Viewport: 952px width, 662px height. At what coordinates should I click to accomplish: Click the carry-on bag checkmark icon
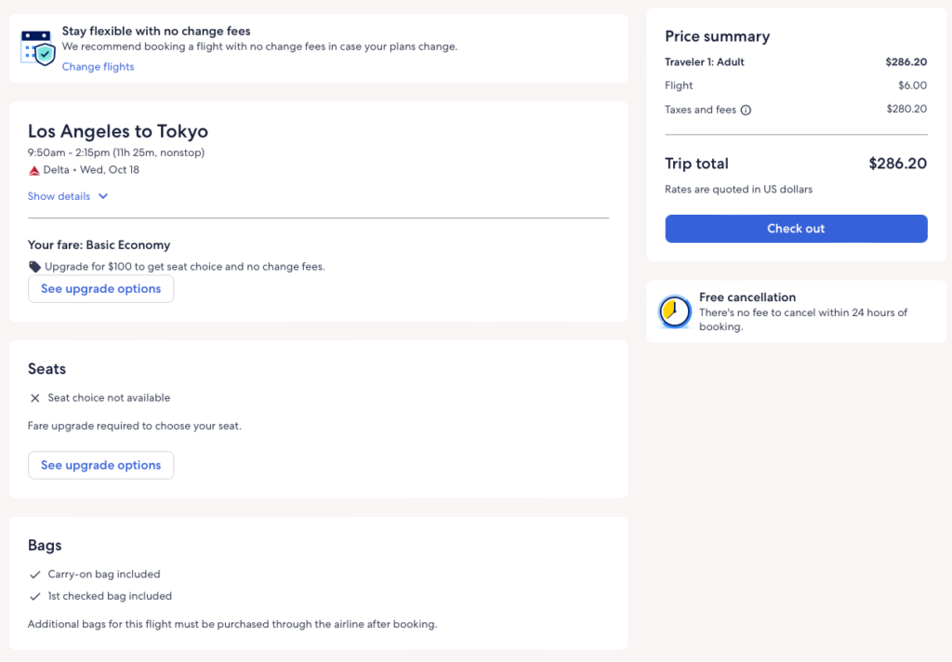pos(34,575)
